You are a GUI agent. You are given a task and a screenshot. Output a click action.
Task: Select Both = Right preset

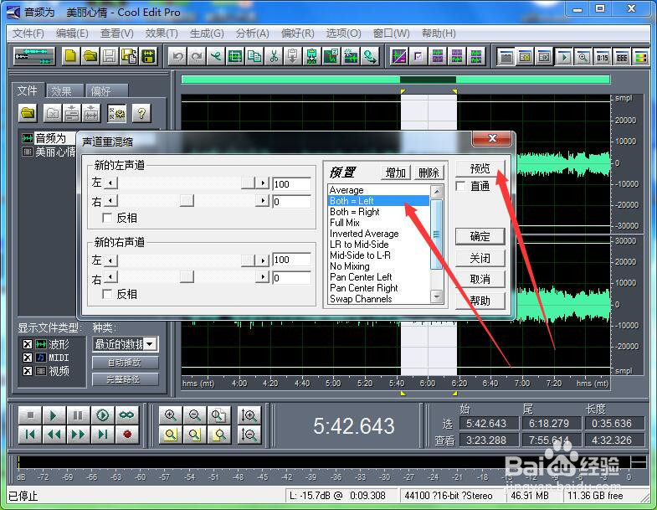pyautogui.click(x=379, y=212)
